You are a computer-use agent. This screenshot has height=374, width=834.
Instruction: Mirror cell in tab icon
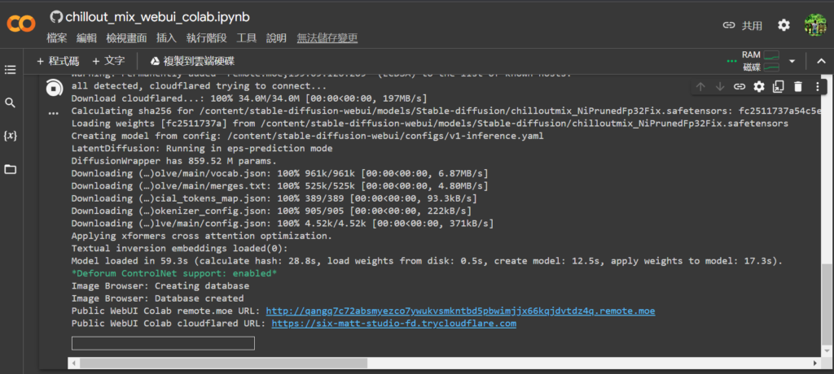point(779,86)
